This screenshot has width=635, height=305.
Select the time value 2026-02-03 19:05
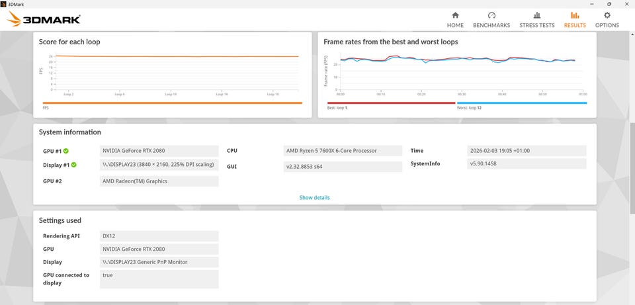[527, 151]
